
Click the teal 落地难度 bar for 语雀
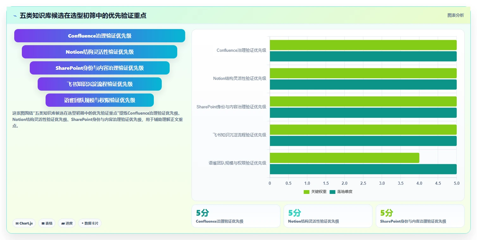pyautogui.click(x=363, y=169)
